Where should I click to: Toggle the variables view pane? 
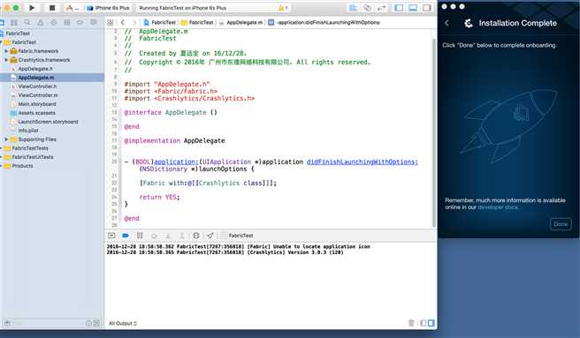coord(424,323)
